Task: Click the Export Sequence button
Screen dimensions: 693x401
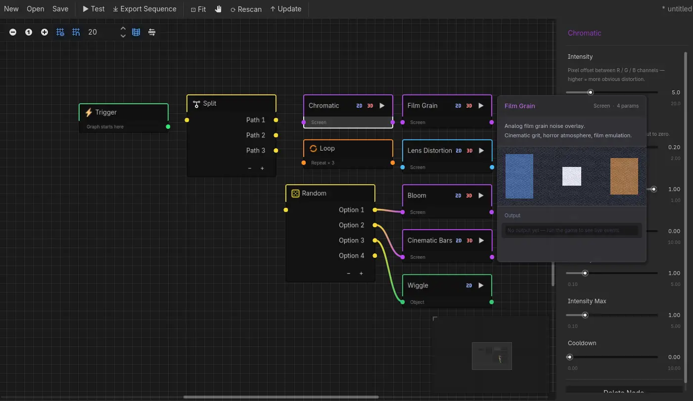Action: click(144, 9)
